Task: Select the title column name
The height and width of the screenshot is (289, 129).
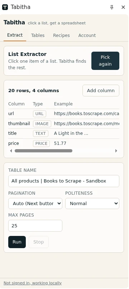Action: (12, 133)
